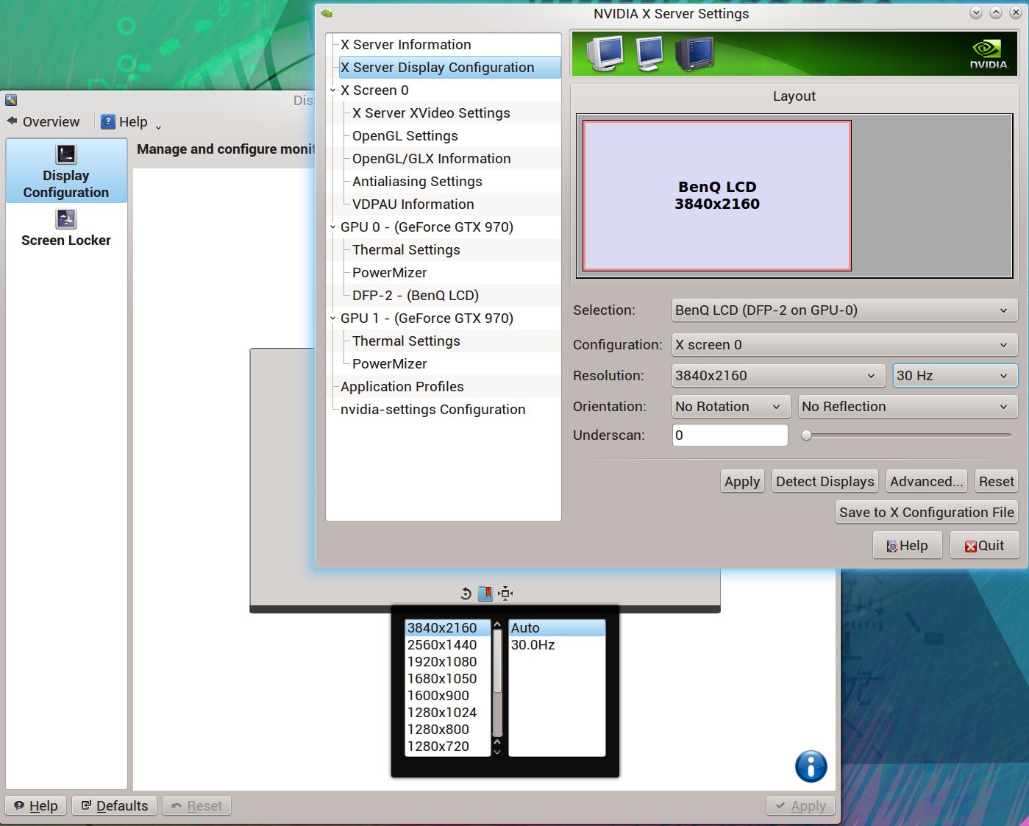Open Antialiasing Settings page
Viewport: 1029px width, 826px height.
[x=417, y=182]
